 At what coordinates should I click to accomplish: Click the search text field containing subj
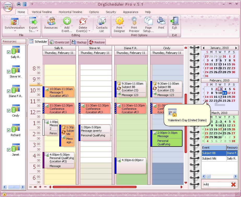[x=216, y=184]
